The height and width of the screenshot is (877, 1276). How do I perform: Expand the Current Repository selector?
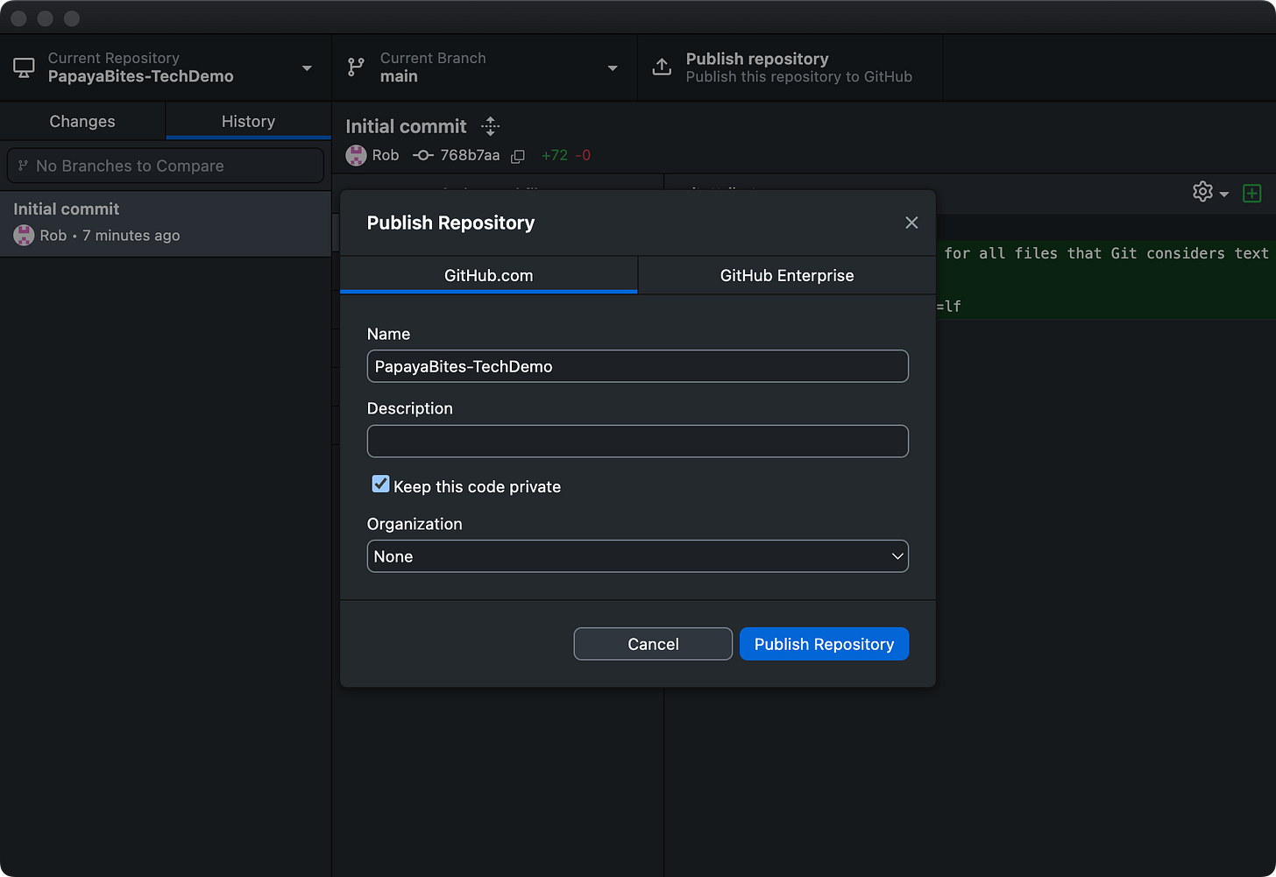pos(166,67)
